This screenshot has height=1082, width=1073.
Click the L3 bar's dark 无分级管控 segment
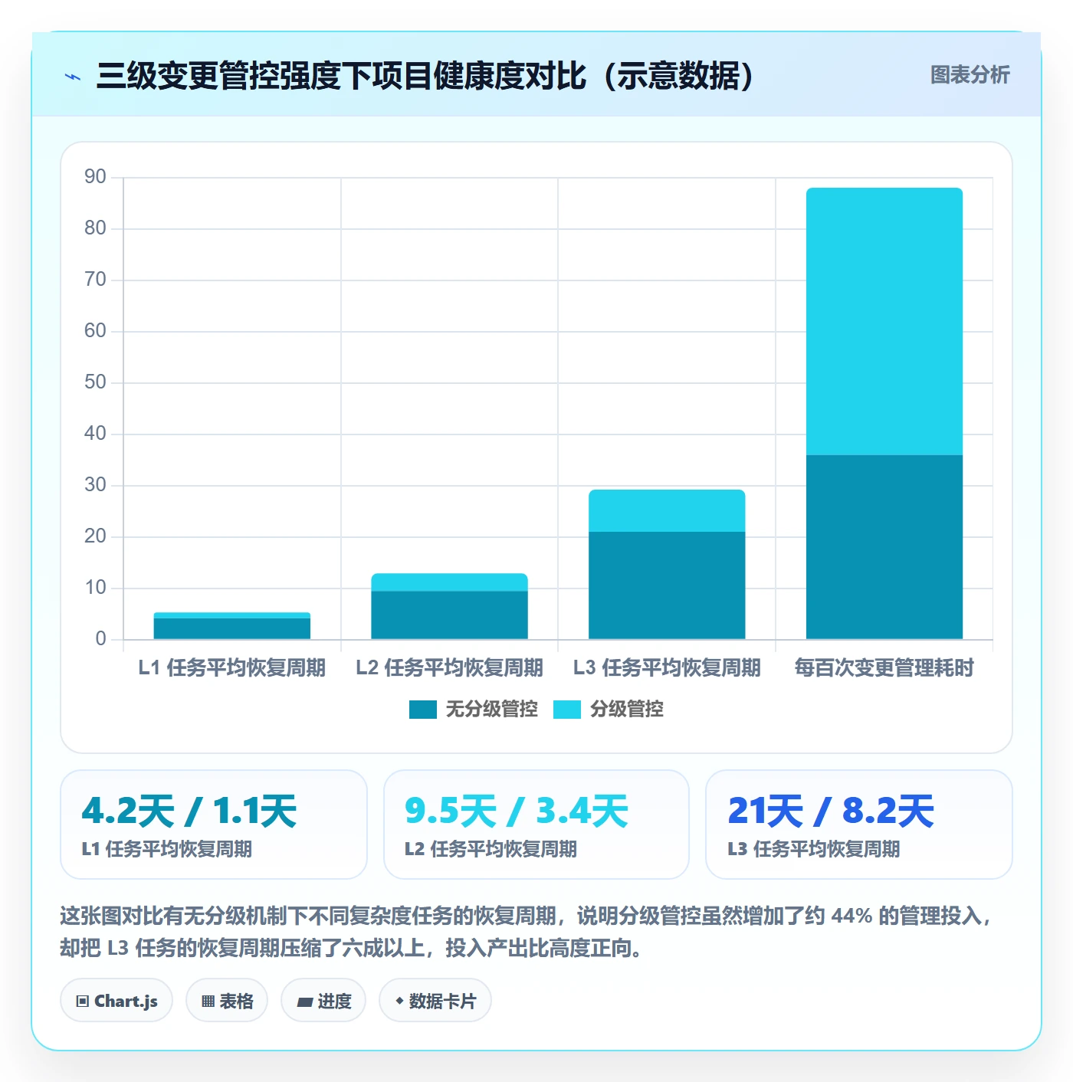point(667,585)
